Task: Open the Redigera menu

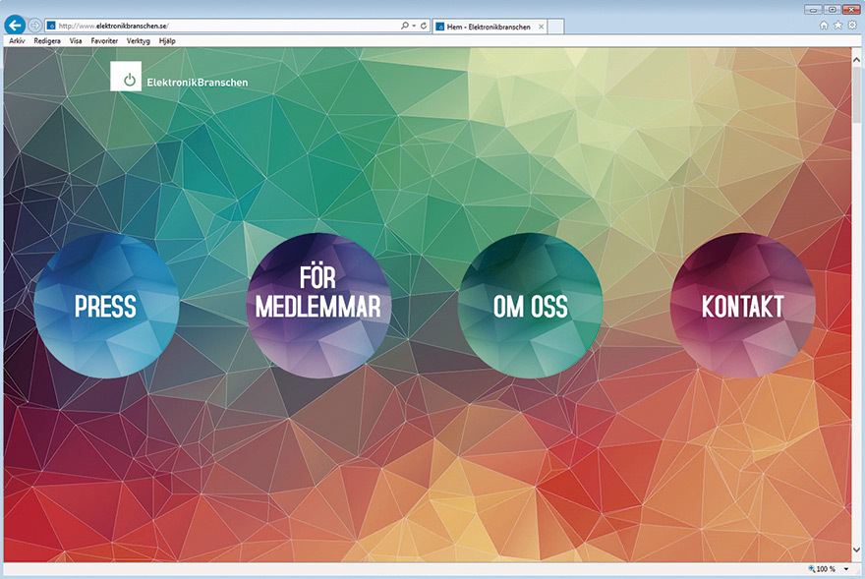Action: pyautogui.click(x=47, y=41)
